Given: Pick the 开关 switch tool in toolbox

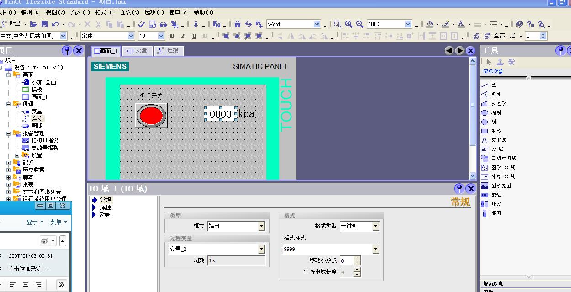Looking at the screenshot, I should click(491, 204).
